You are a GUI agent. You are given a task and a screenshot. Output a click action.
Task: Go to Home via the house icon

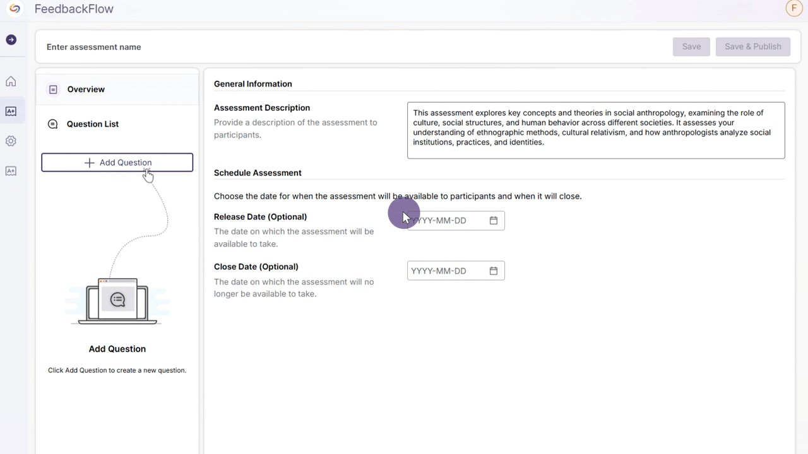click(11, 81)
